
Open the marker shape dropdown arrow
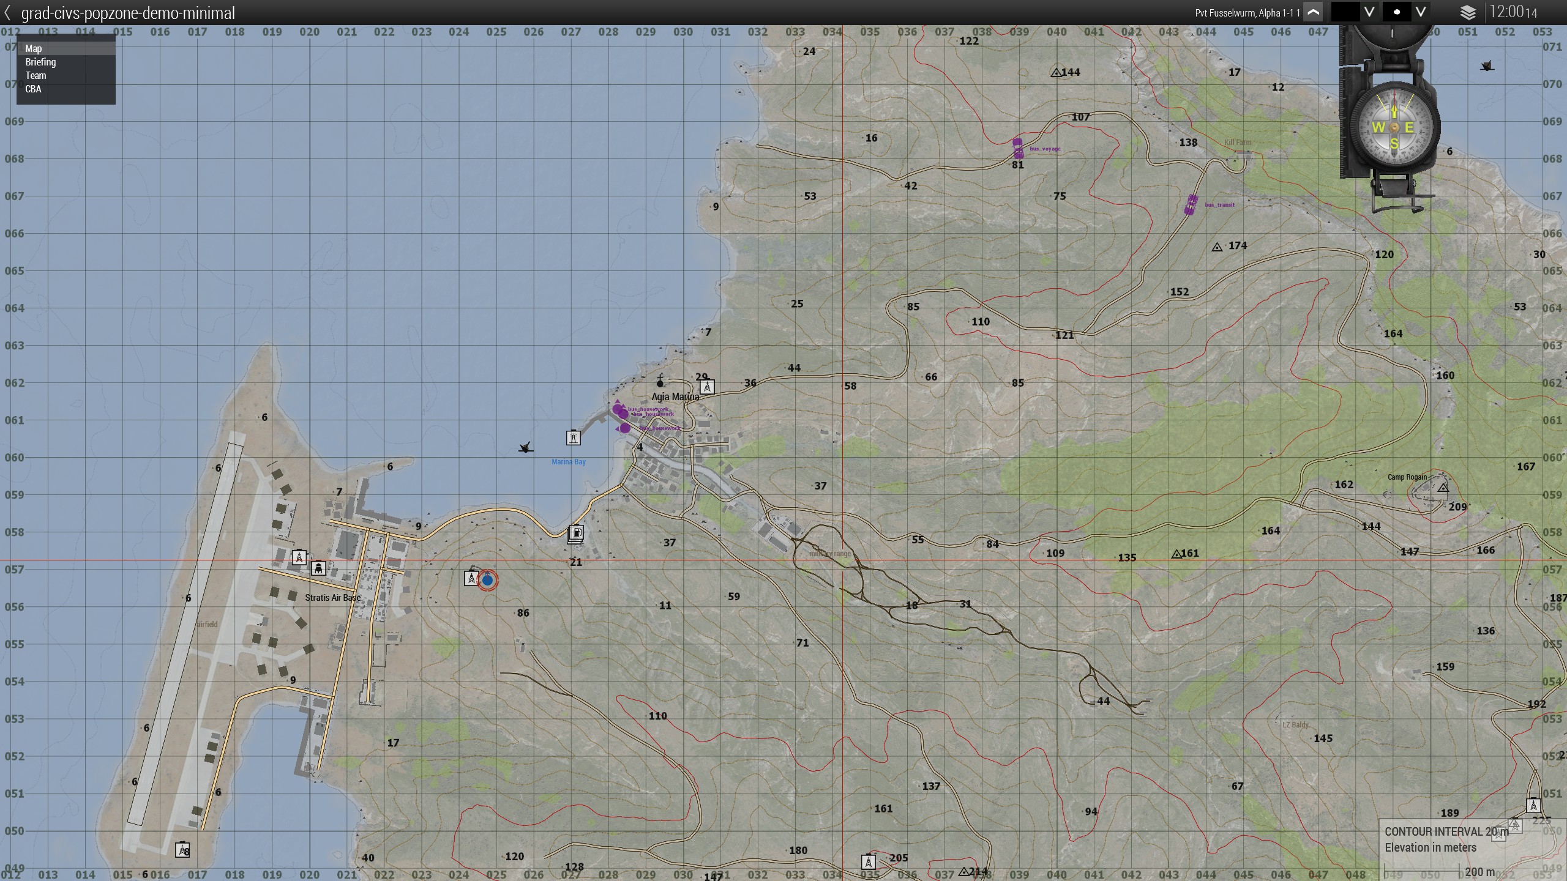point(1421,12)
